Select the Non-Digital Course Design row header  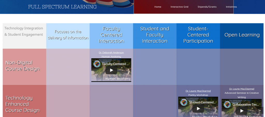pos(23,66)
